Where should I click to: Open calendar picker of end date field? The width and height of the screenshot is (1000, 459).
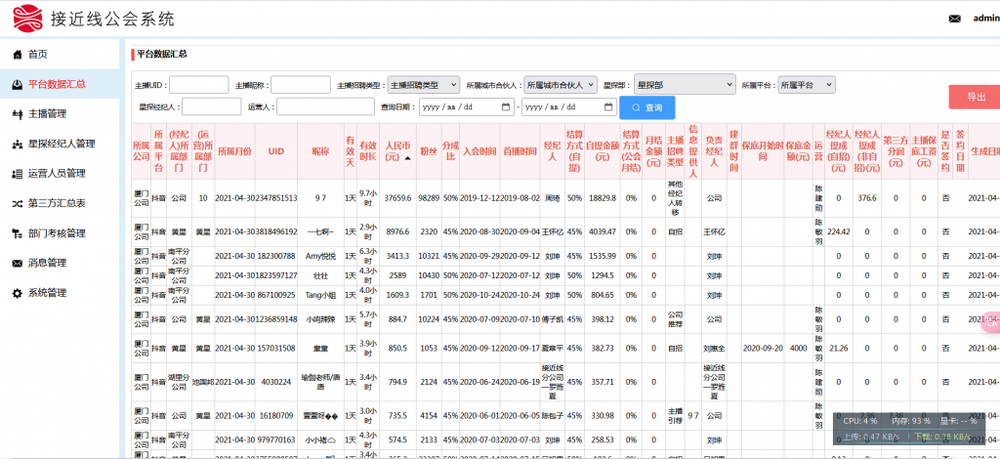(609, 106)
